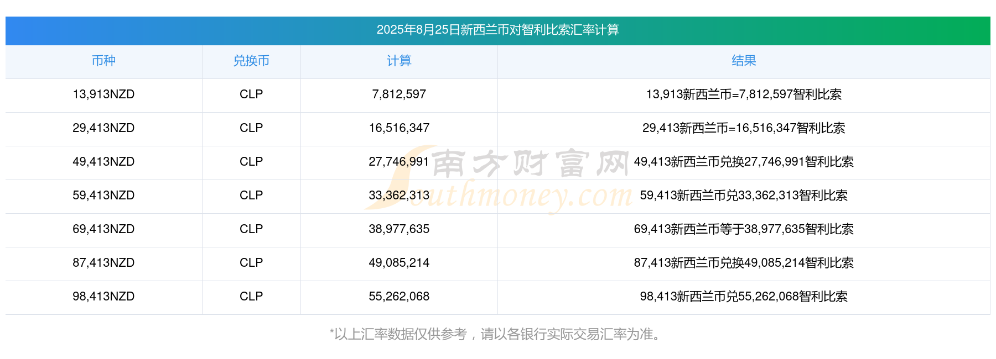Click the 币种 column header
Viewport: 996px width, 359px height.
coord(103,61)
